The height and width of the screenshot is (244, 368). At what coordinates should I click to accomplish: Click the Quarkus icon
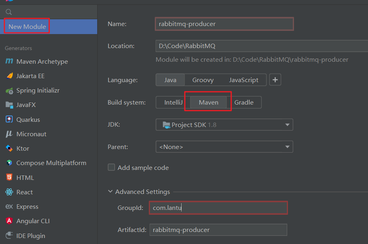click(x=9, y=119)
